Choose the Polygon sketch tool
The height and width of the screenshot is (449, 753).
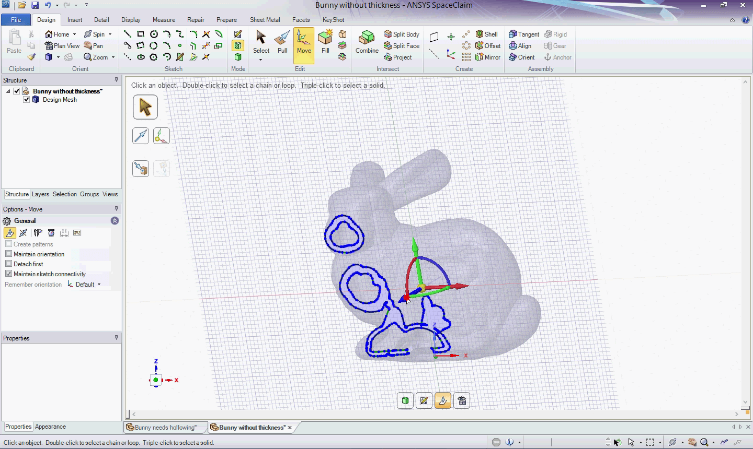154,57
